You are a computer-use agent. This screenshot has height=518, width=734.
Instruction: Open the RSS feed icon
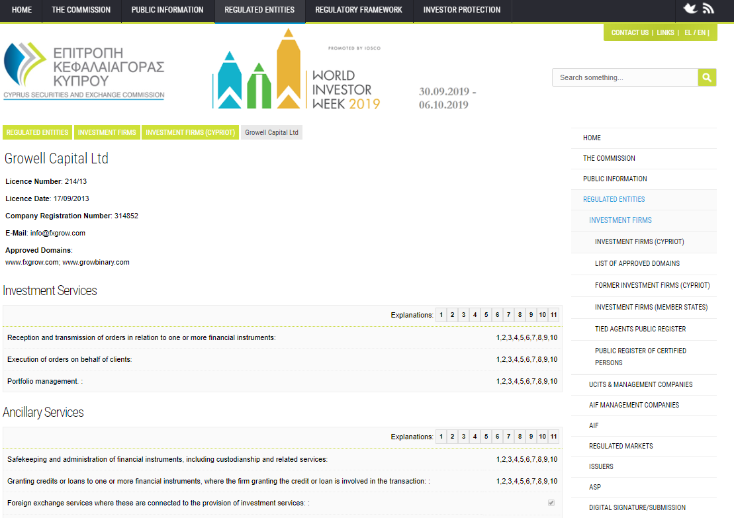(708, 9)
